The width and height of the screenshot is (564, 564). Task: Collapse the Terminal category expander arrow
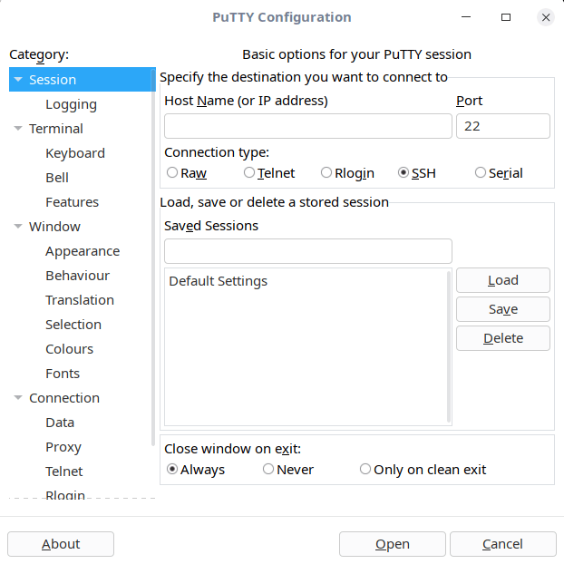(18, 129)
